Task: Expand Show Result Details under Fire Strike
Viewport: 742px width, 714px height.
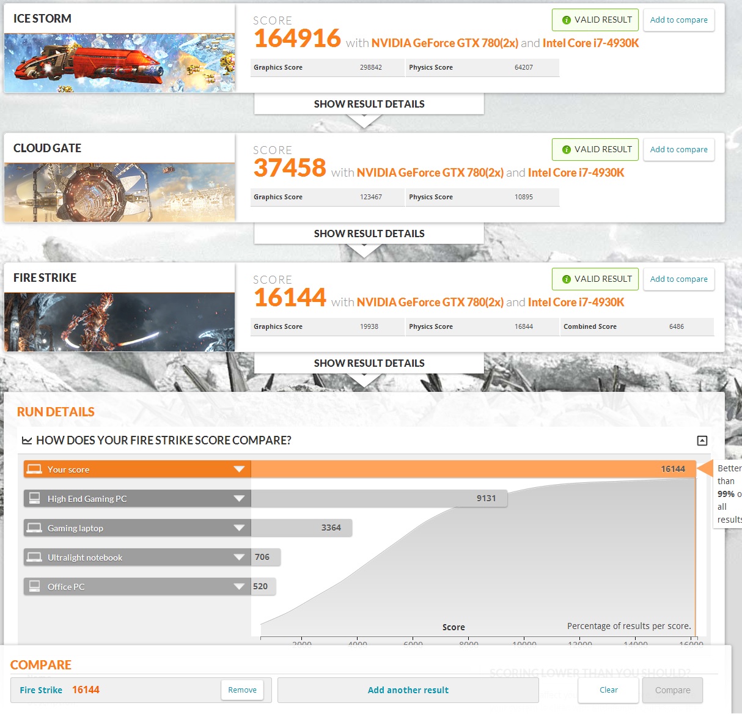Action: (x=369, y=363)
